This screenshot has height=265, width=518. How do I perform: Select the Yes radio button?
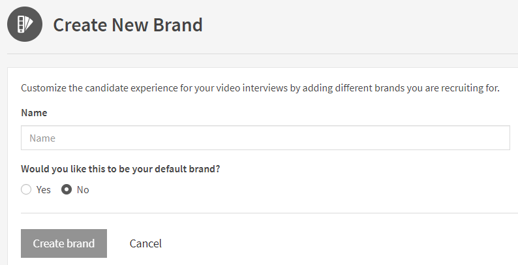[x=26, y=189]
